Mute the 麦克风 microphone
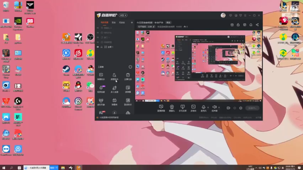This screenshot has height=170, width=303. (203, 108)
